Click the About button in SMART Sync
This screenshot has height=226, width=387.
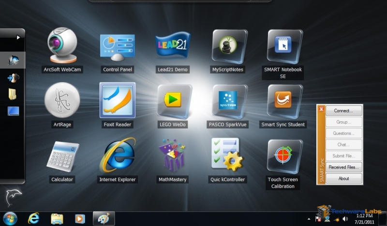(x=344, y=179)
